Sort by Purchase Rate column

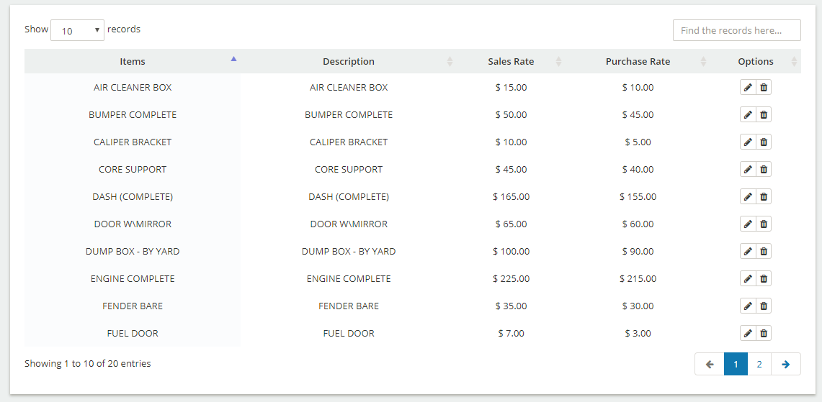(638, 62)
